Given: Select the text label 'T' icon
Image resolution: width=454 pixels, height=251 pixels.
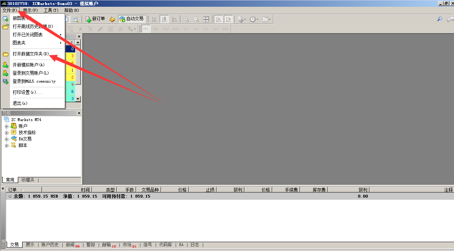Looking at the screenshot, I should coord(90,29).
